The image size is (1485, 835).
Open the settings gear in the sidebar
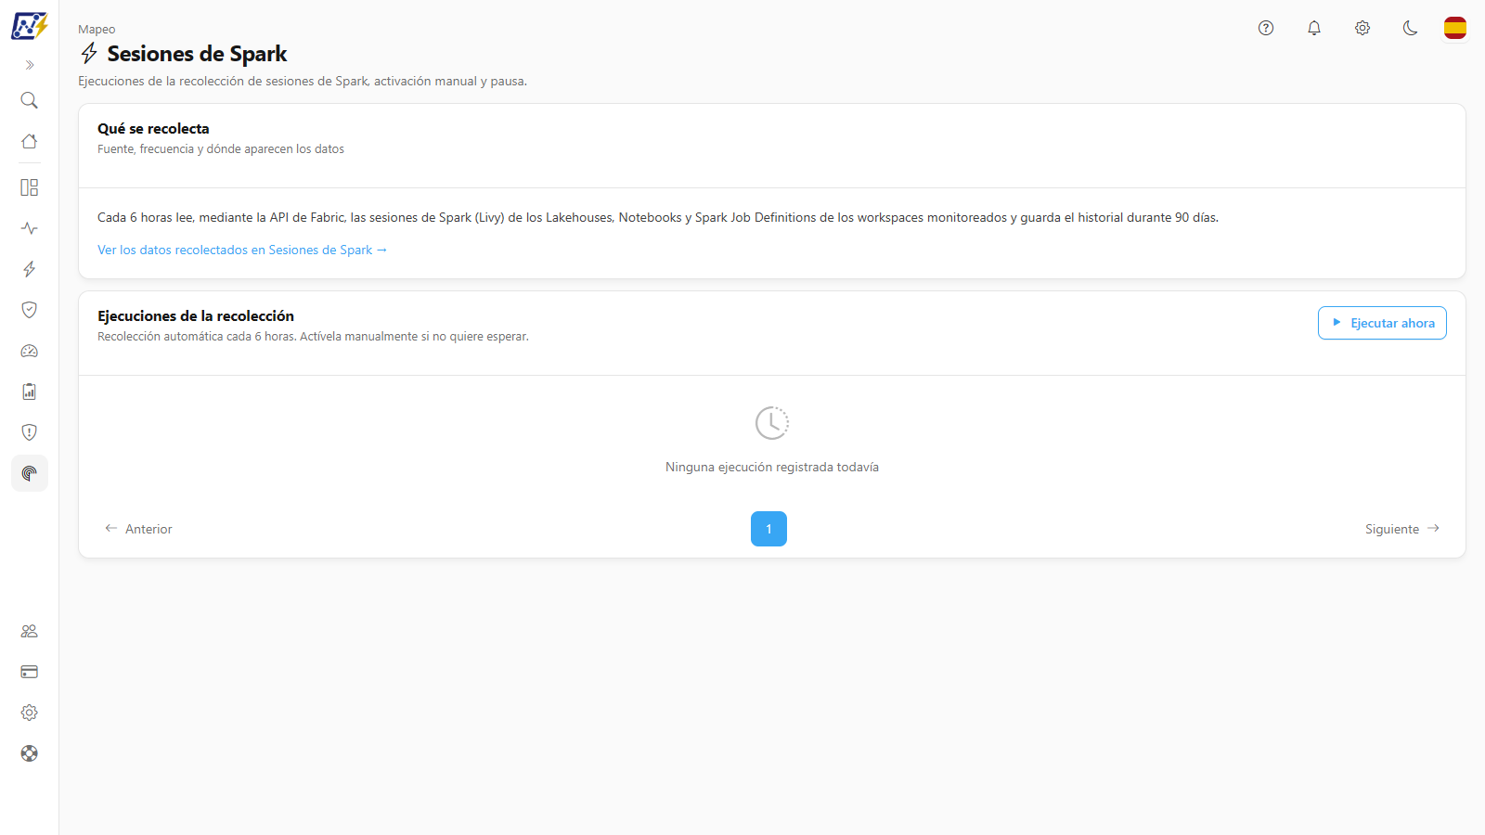point(30,713)
